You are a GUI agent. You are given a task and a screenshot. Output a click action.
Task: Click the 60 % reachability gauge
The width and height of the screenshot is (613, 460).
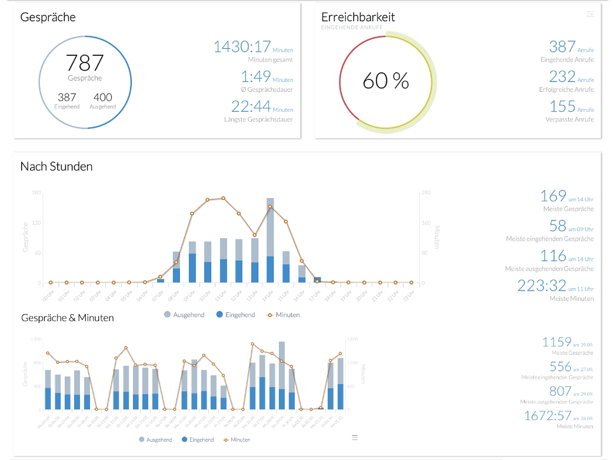pyautogui.click(x=387, y=82)
